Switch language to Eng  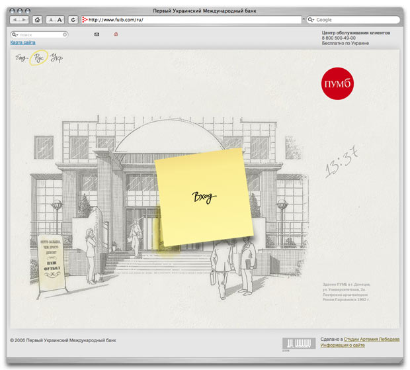point(20,59)
